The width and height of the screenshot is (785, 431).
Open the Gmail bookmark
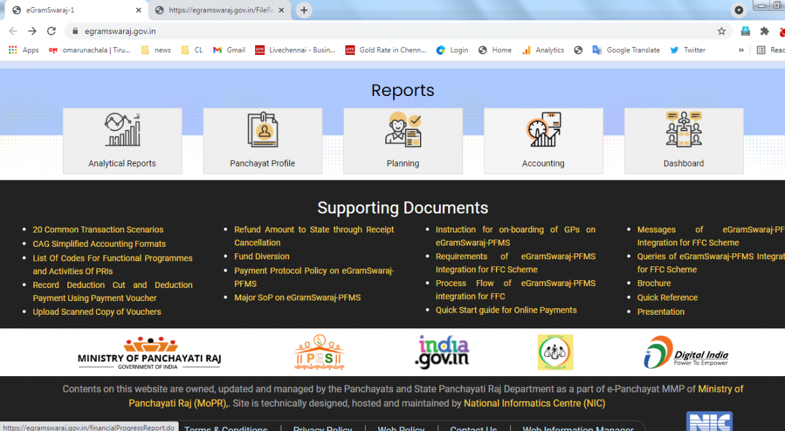coord(229,50)
